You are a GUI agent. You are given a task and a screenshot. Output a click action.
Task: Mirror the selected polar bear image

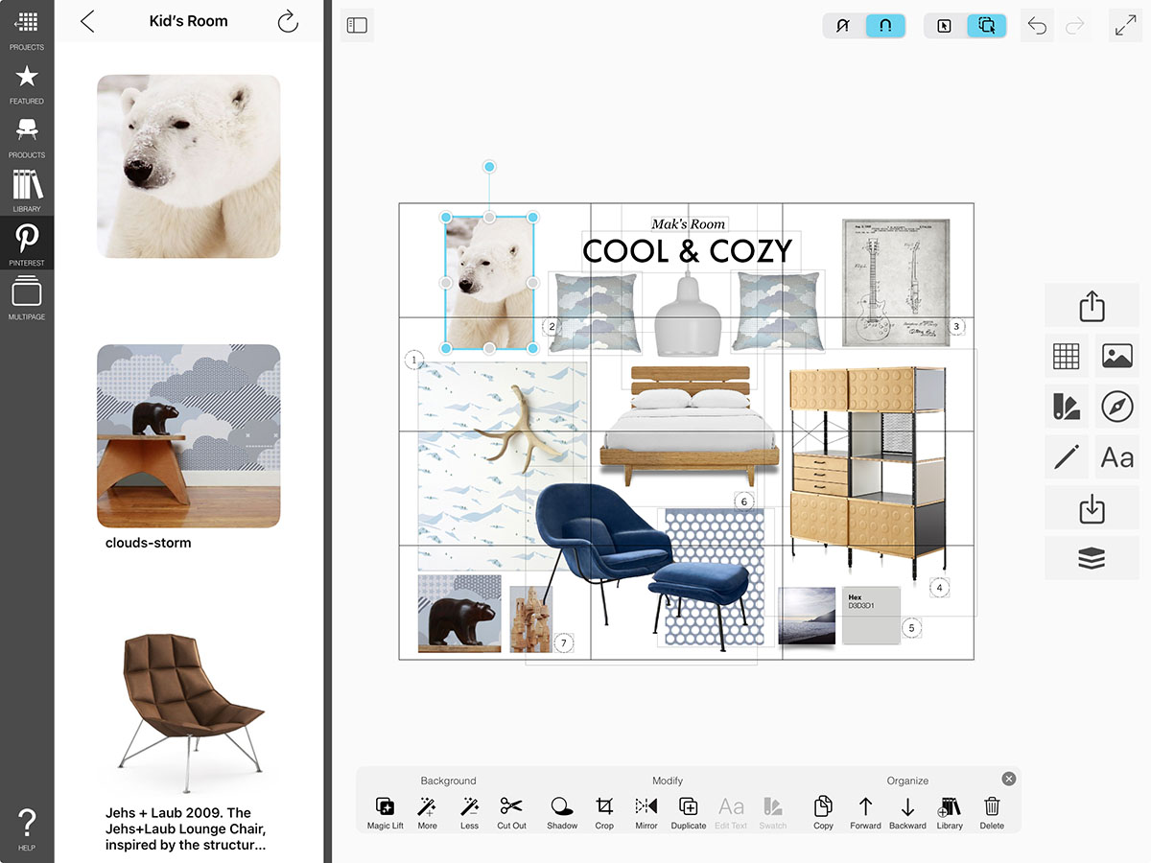pyautogui.click(x=646, y=811)
